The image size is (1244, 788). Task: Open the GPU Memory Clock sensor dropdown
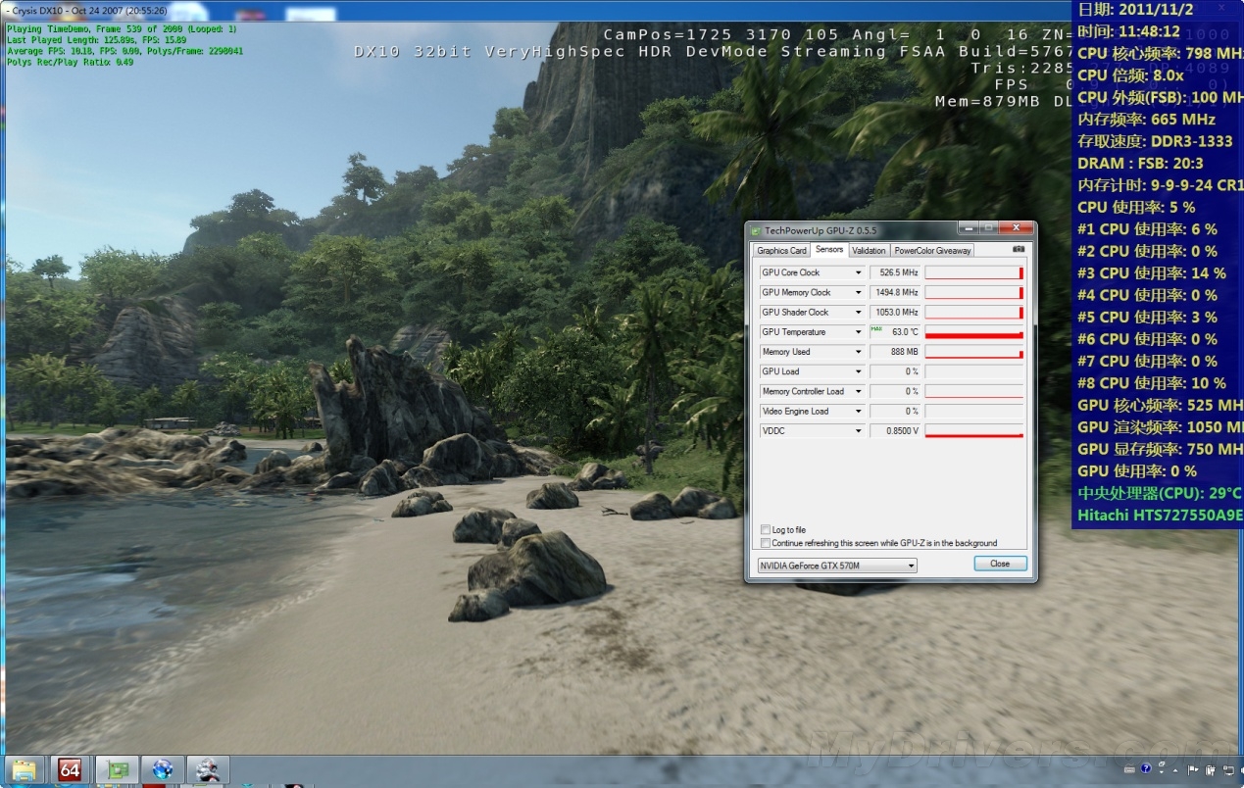click(858, 292)
